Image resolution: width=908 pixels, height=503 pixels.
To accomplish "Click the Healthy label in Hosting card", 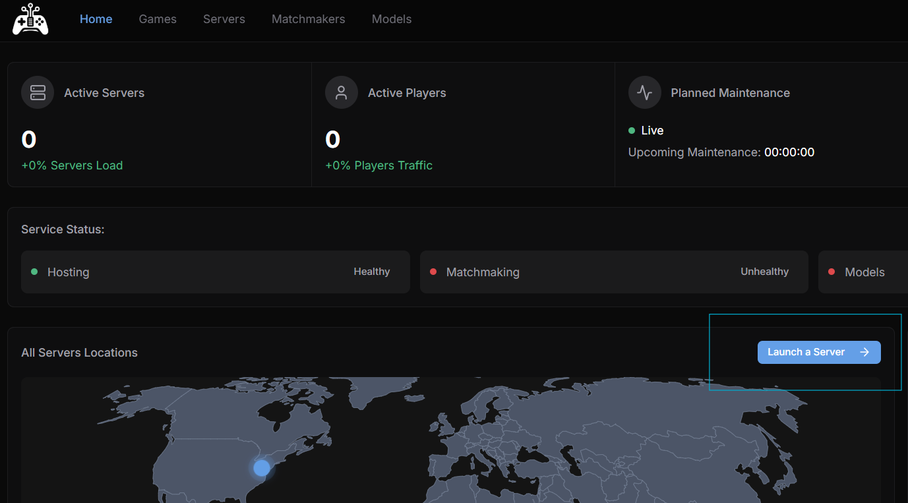I will [x=371, y=272].
